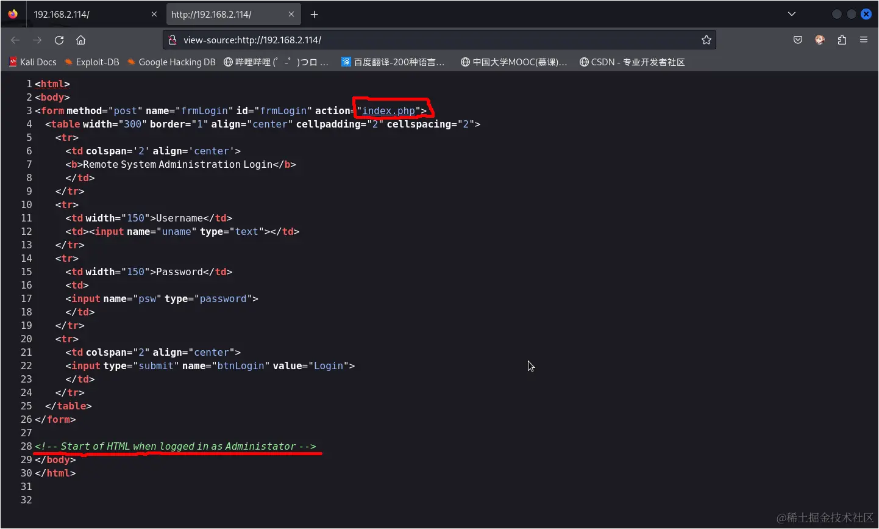Open the Firefox application hamburger menu
Image resolution: width=879 pixels, height=529 pixels.
click(x=864, y=40)
